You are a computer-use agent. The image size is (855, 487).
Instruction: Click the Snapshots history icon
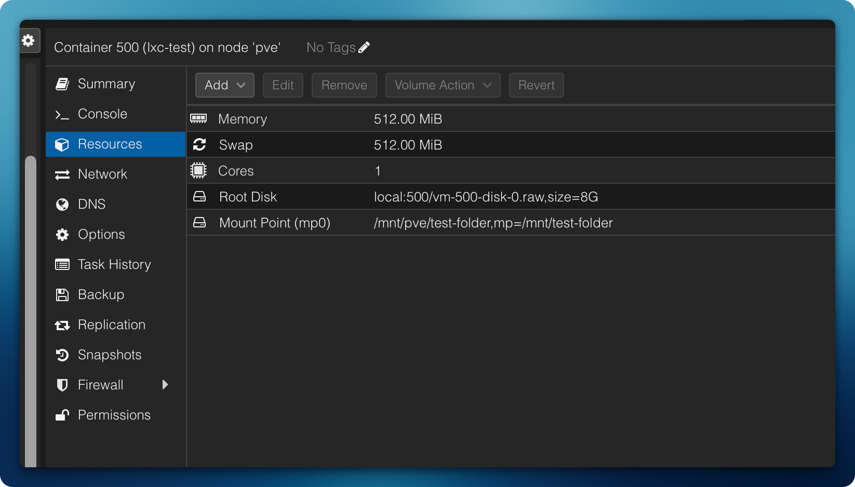(x=62, y=355)
